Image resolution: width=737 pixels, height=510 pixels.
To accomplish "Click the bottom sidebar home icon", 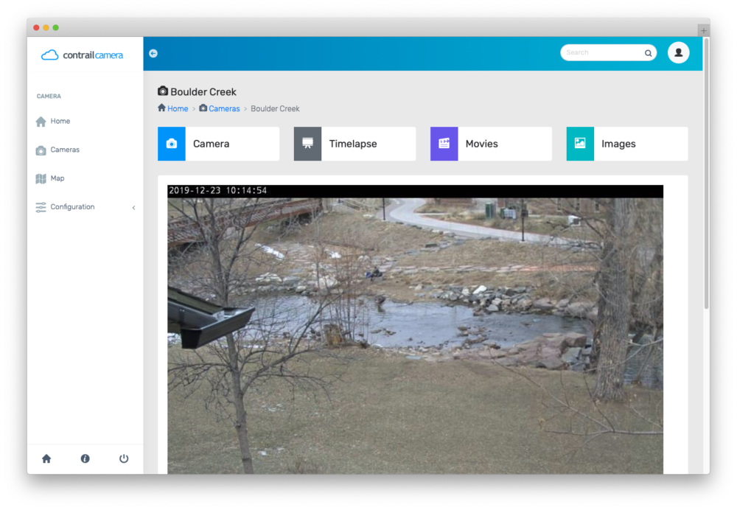I will 46,458.
